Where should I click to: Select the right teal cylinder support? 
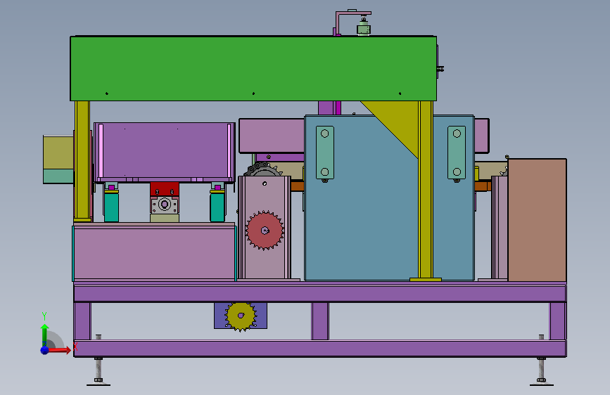(217, 207)
